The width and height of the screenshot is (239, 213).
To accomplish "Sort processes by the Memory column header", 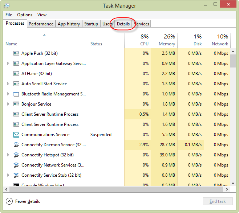I will [164, 40].
